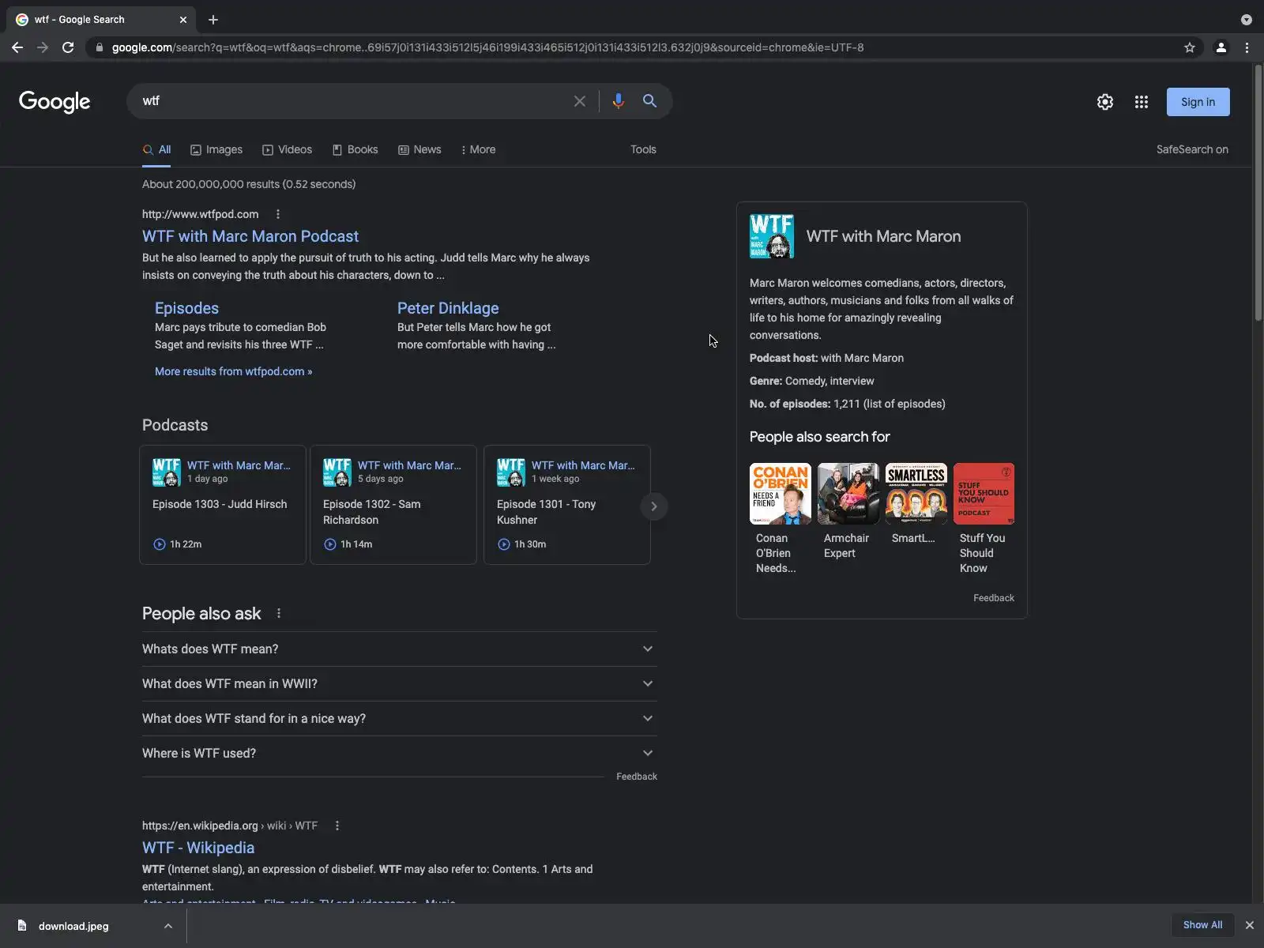Play the 1h 30m Tony Kushner episode
The height and width of the screenshot is (948, 1264).
point(504,544)
